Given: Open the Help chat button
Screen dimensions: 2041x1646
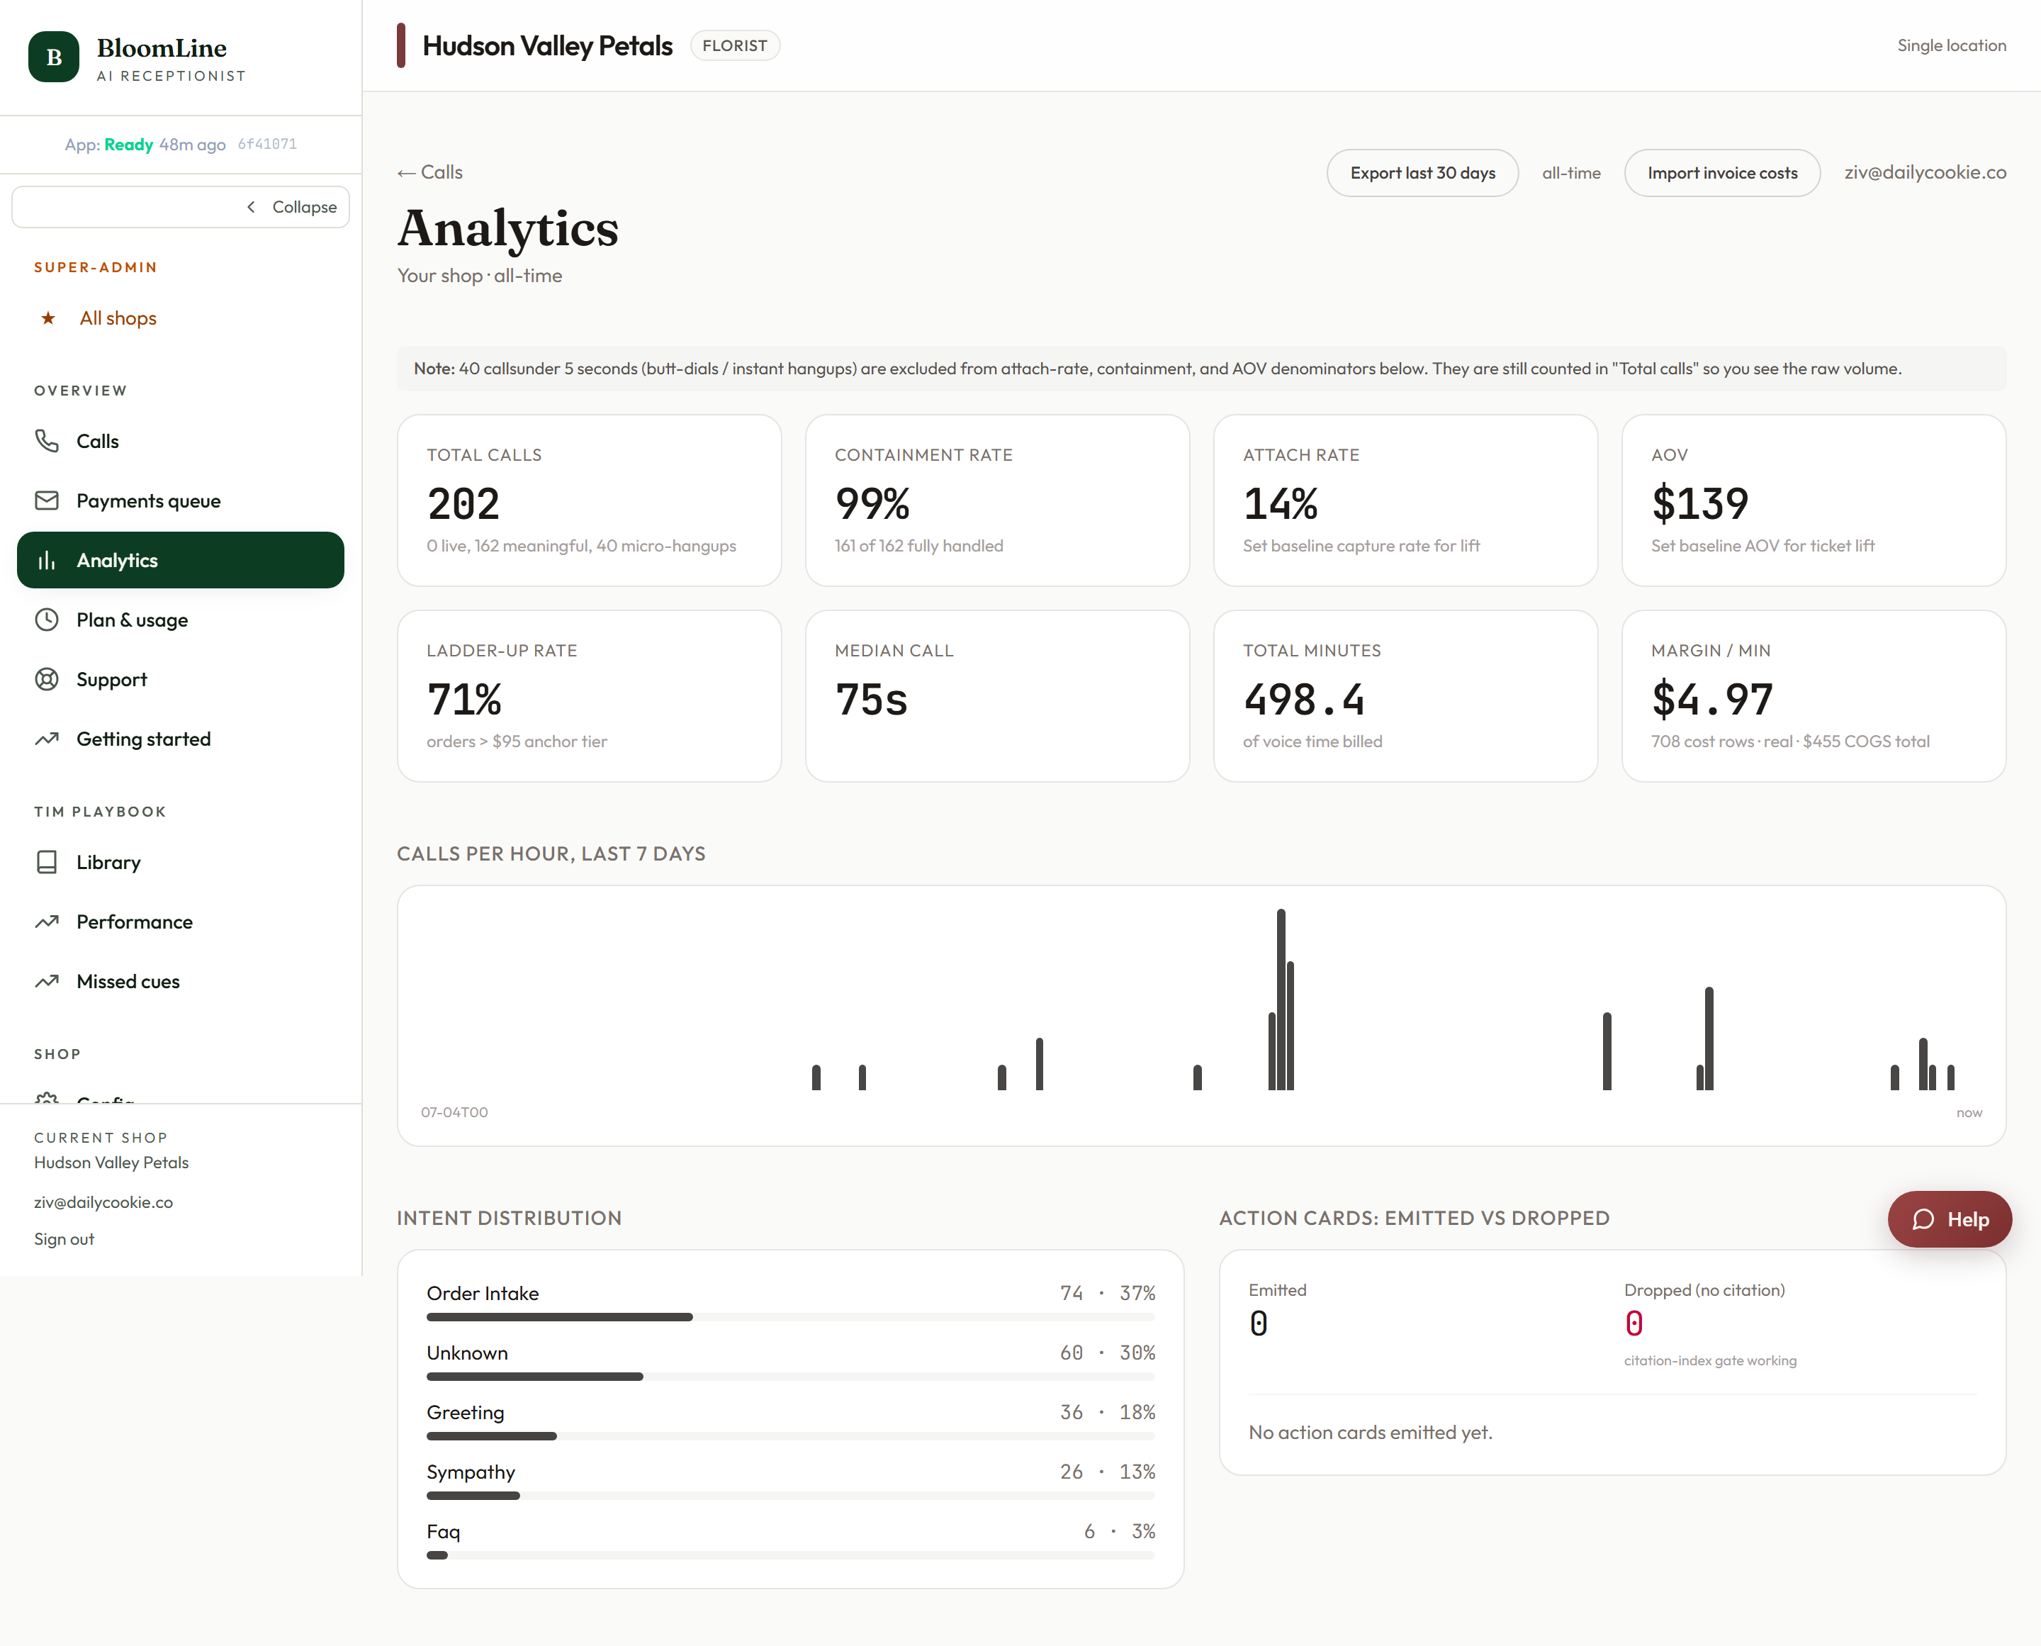Looking at the screenshot, I should (1949, 1219).
